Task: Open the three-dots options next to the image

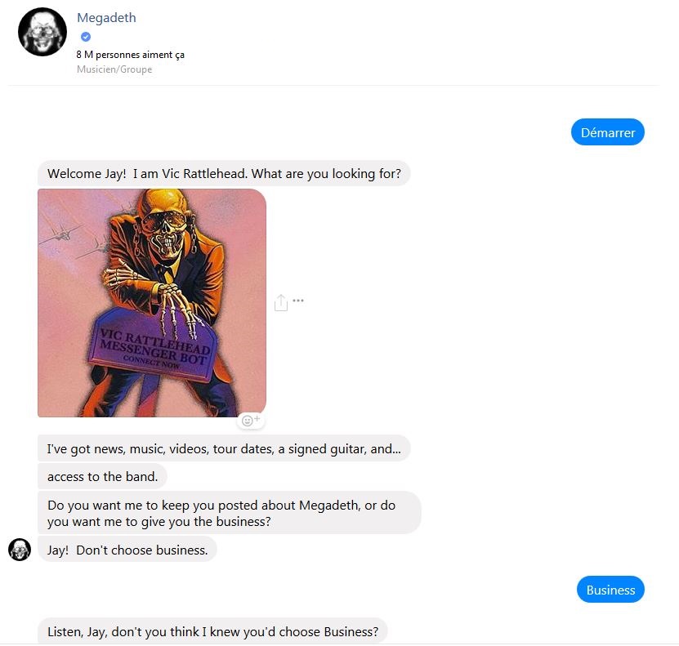Action: [x=298, y=301]
